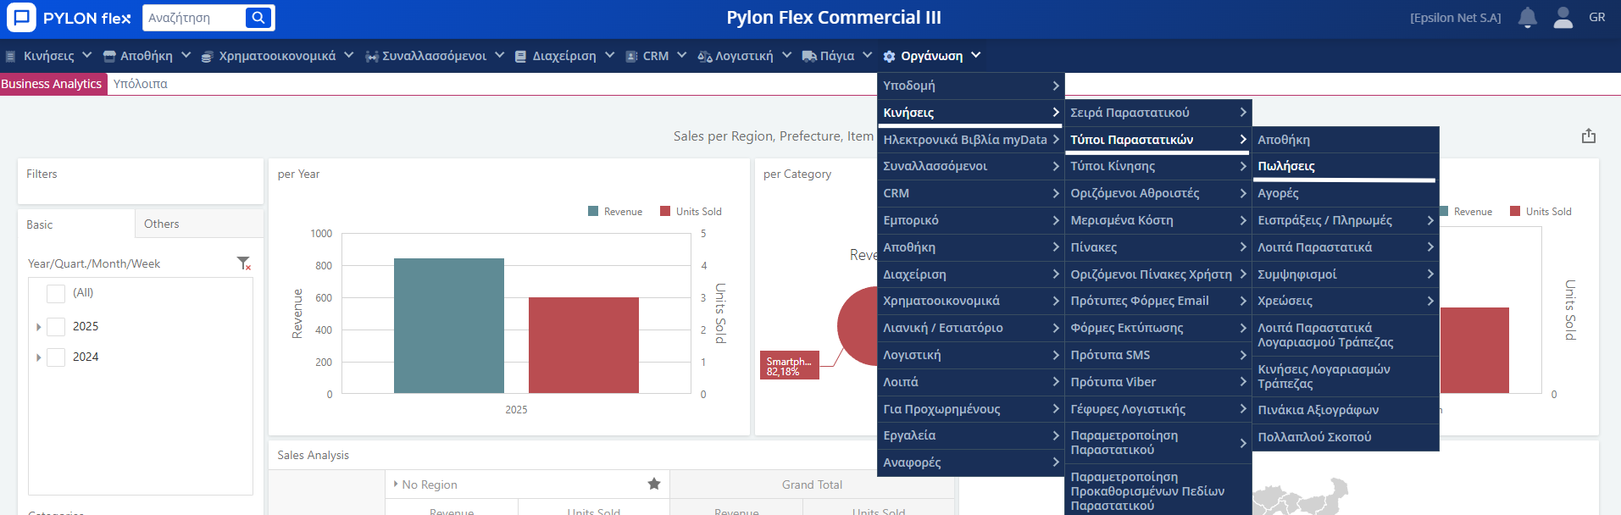Open Κινήσεις Λογαριασμών Τράπεζας entry

coord(1346,376)
